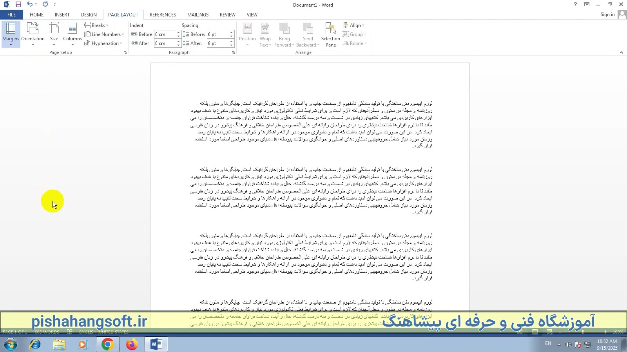Image resolution: width=627 pixels, height=352 pixels.
Task: Click the Word taskbar button
Action: click(156, 345)
